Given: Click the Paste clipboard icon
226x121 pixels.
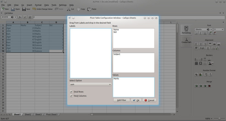Looking at the screenshot, I should pos(89,9).
